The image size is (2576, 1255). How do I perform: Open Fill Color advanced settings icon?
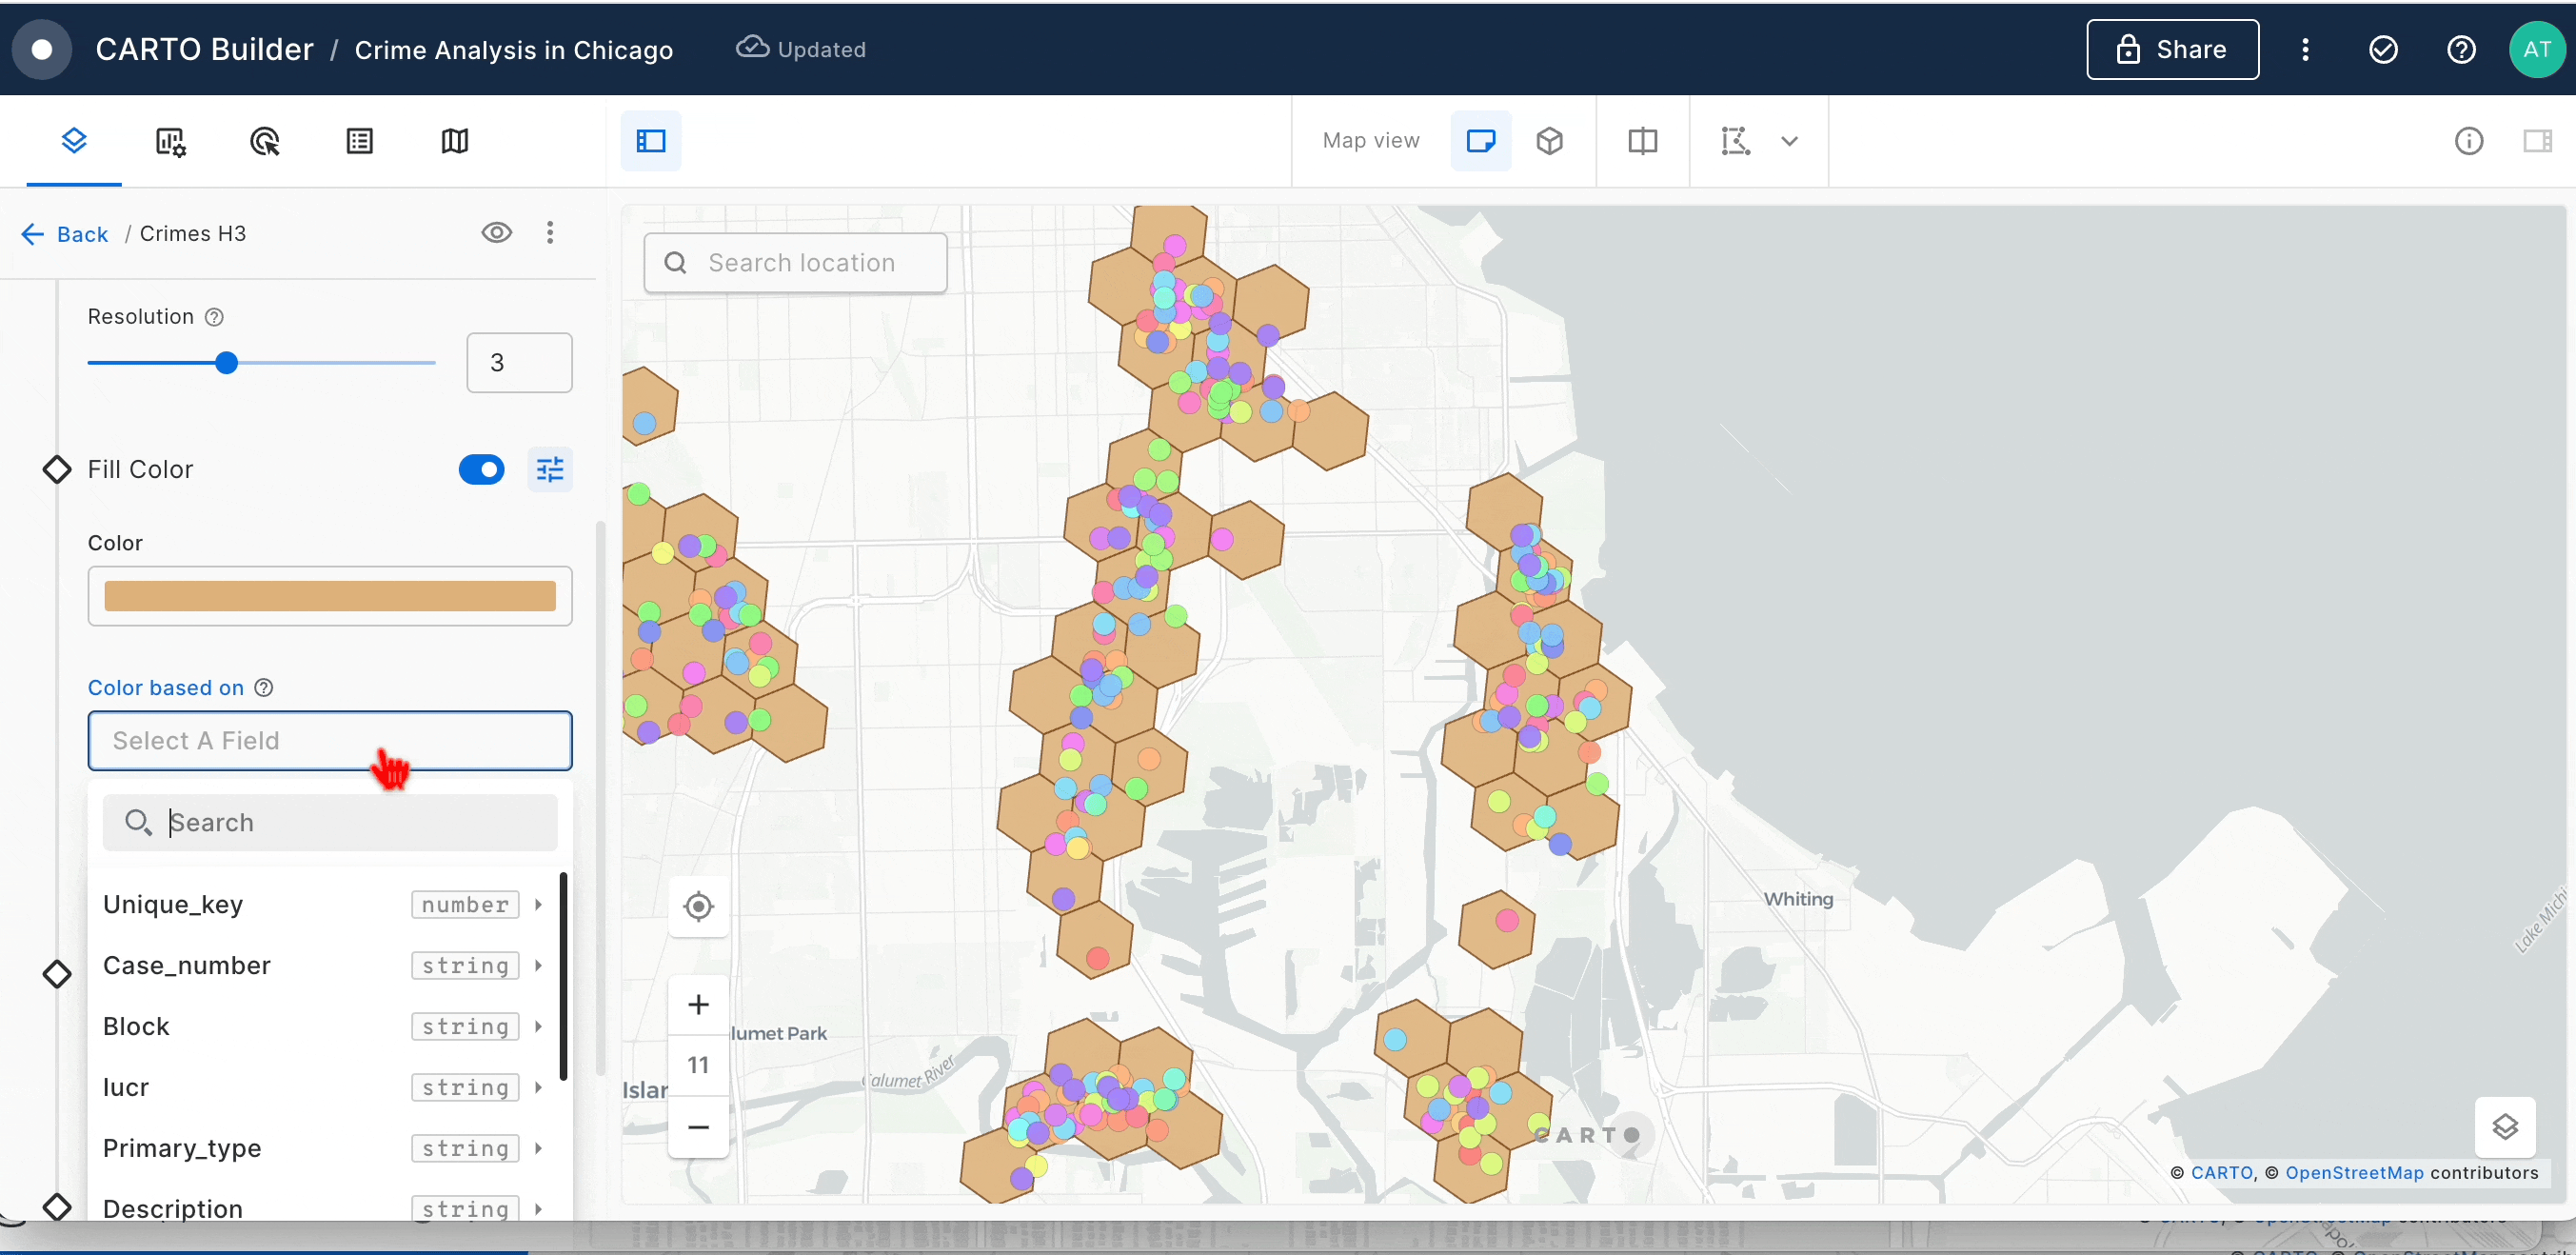coord(550,469)
